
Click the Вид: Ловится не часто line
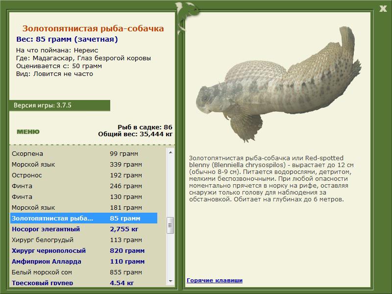click(x=54, y=74)
